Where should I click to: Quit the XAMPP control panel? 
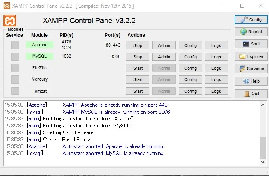251,94
